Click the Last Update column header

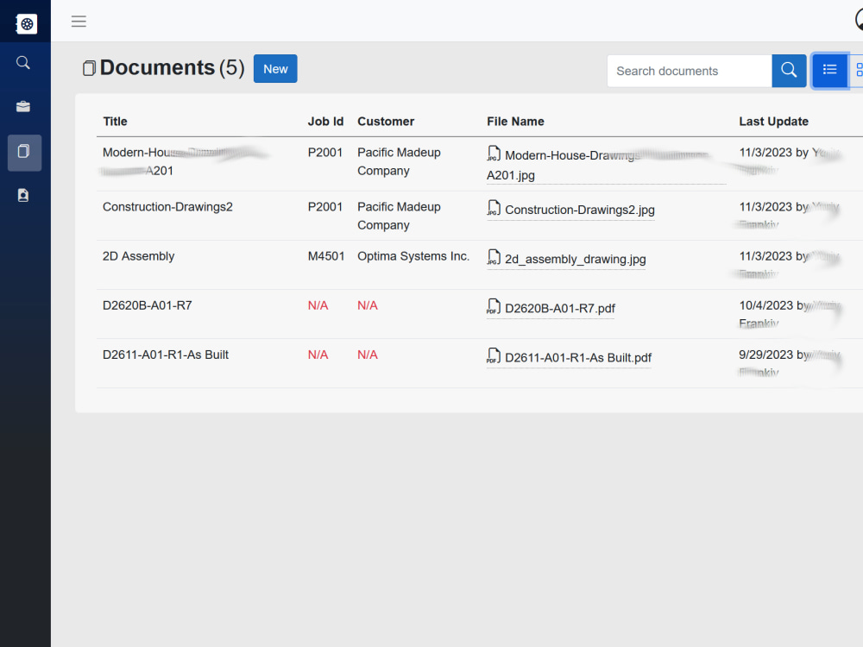point(773,122)
